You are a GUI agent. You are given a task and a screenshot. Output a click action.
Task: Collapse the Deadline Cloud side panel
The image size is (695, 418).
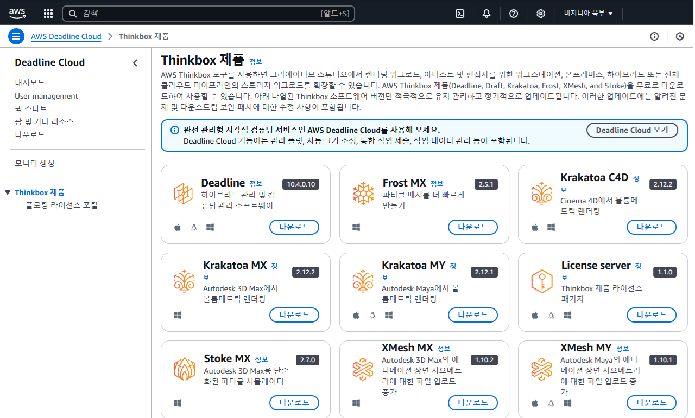pyautogui.click(x=135, y=63)
